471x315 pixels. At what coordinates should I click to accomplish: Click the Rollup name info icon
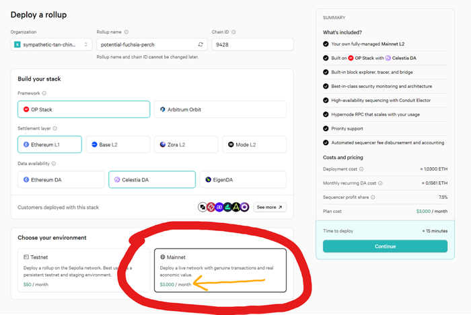pos(126,32)
